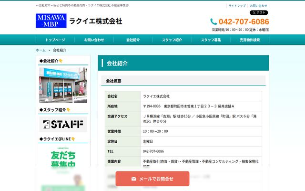Click the 友だち募集中 LINE banner

pyautogui.click(x=63, y=169)
